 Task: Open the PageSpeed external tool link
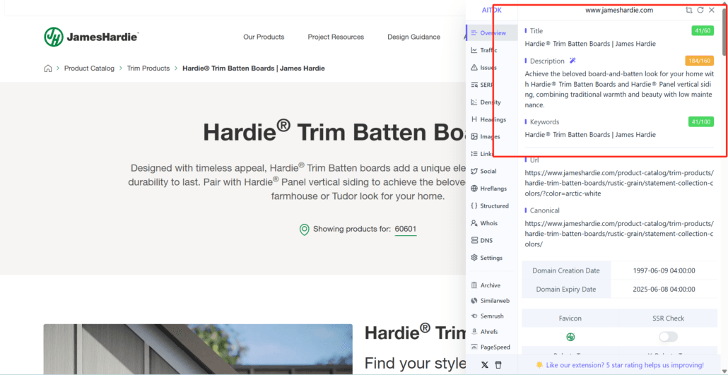[492, 347]
